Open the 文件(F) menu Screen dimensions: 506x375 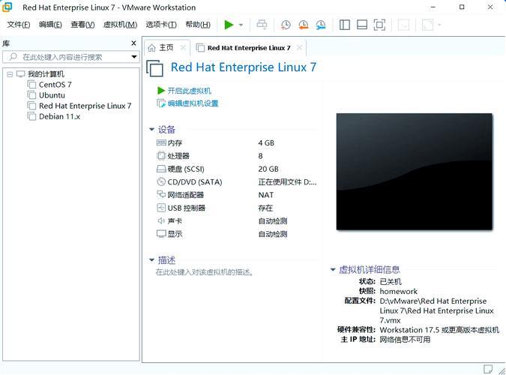coord(19,25)
